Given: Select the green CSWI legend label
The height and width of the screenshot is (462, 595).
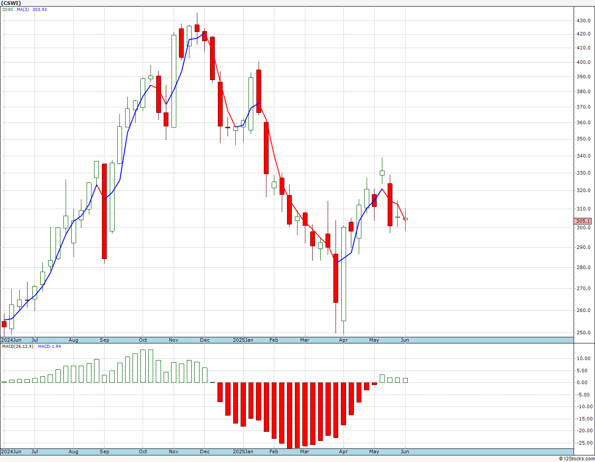Looking at the screenshot, I should coord(8,10).
